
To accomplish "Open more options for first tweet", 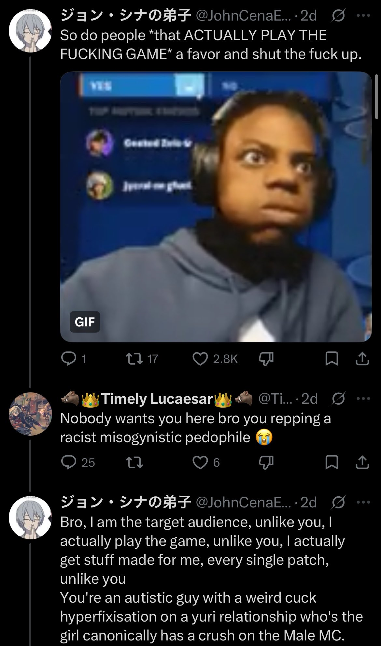I will (x=363, y=15).
